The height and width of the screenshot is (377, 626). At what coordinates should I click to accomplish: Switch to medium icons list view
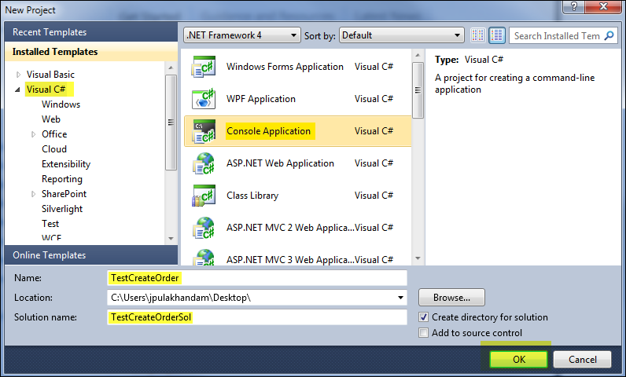click(497, 35)
